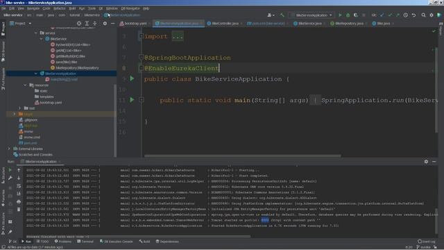Click the wrench icon in Run panel
The height and width of the screenshot is (250, 444).
10,178
